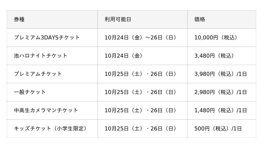The image size is (269, 148).
Task: Click the 価格 column header
Action: [200, 20]
